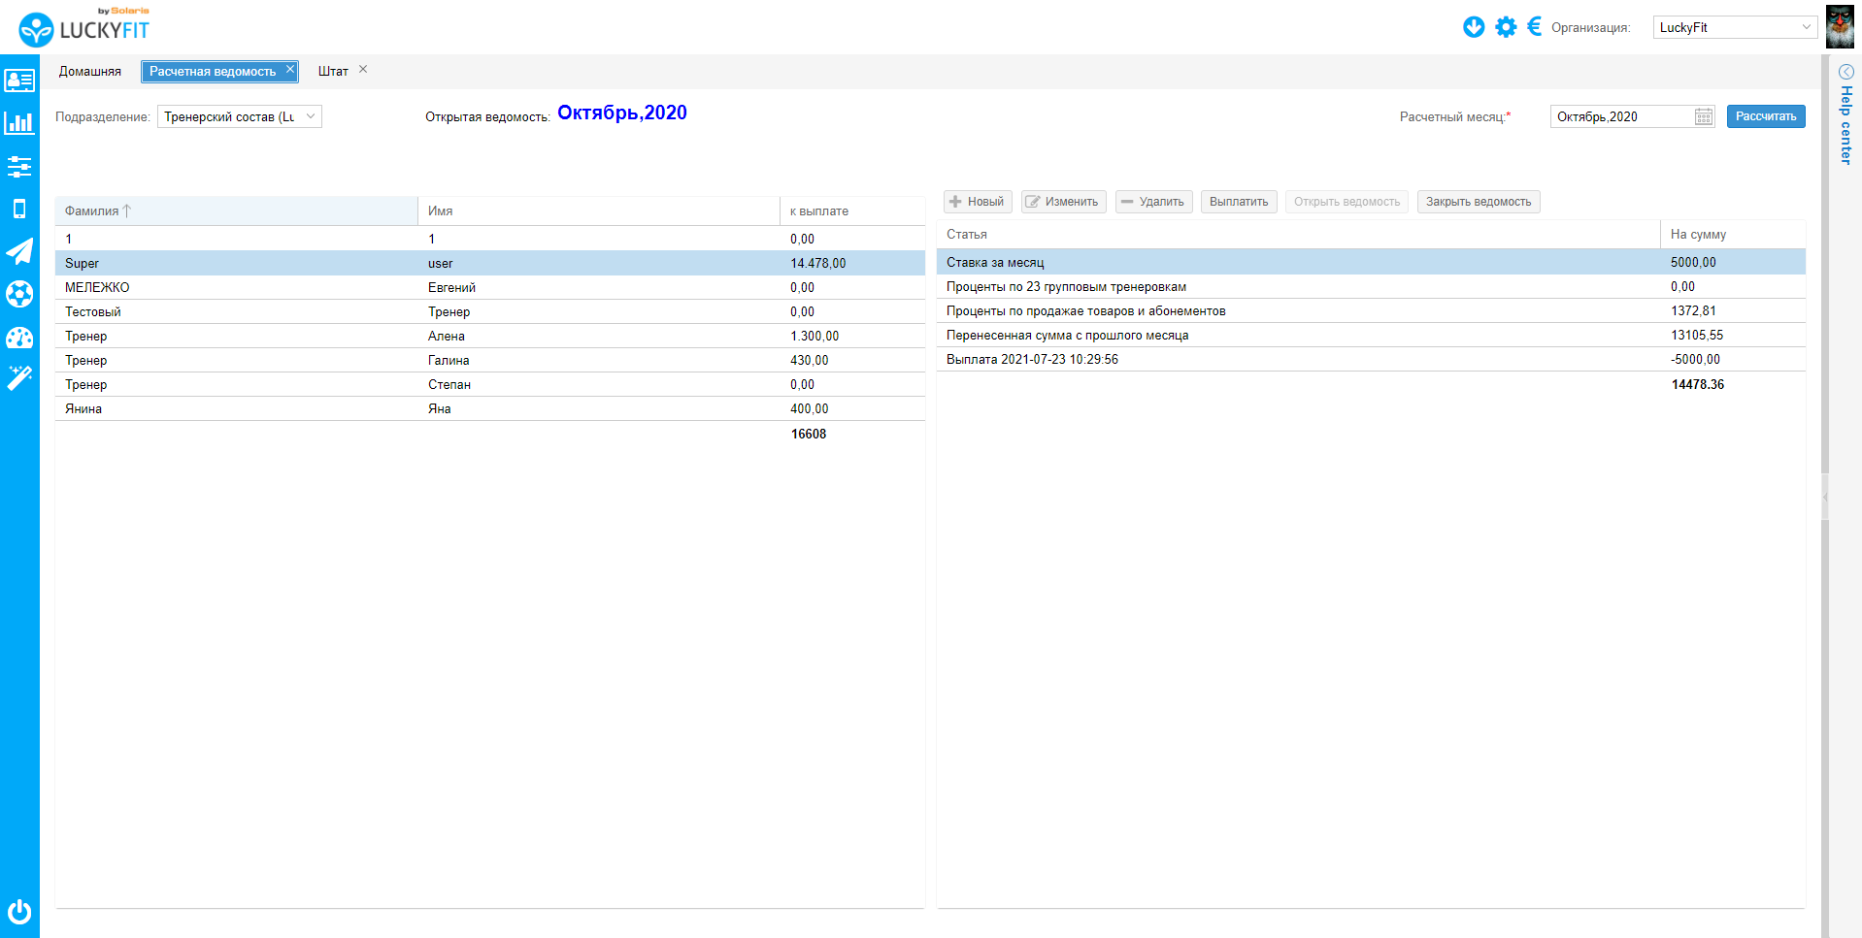Click the Изменить button
The height and width of the screenshot is (938, 1862).
point(1064,202)
